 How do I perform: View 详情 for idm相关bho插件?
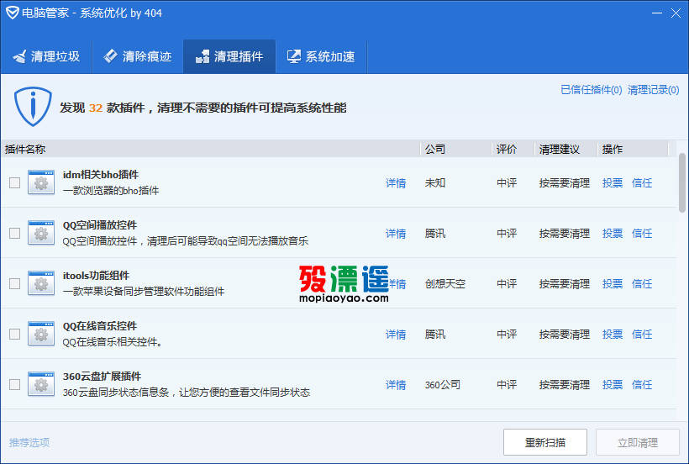tap(396, 183)
